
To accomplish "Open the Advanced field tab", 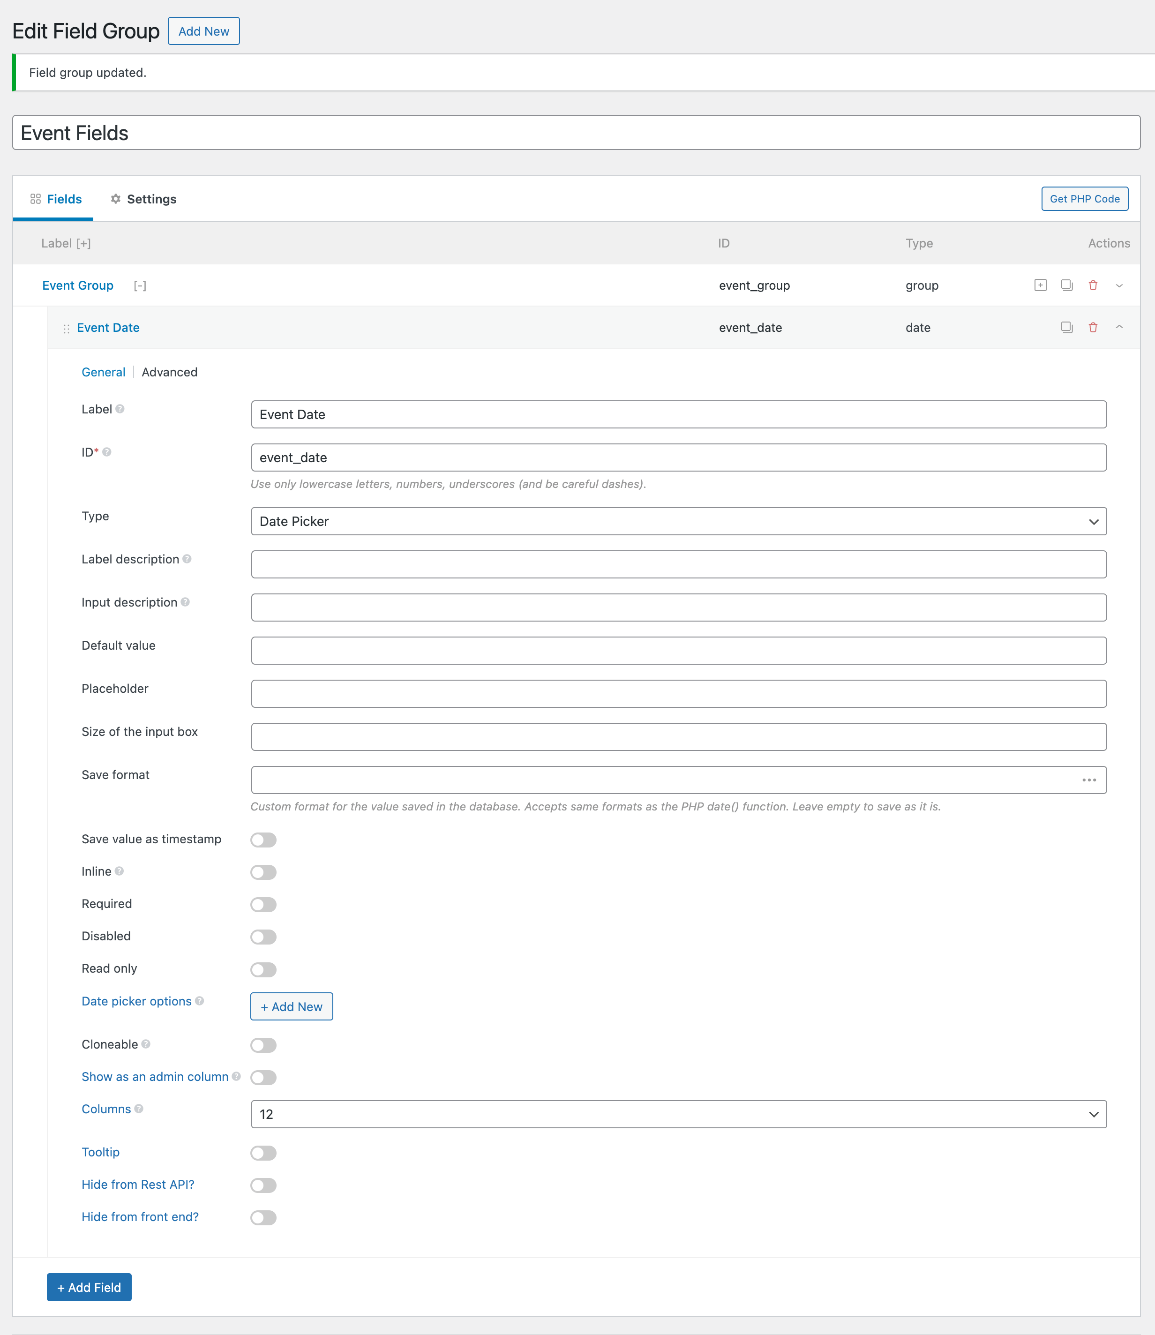I will [x=170, y=372].
